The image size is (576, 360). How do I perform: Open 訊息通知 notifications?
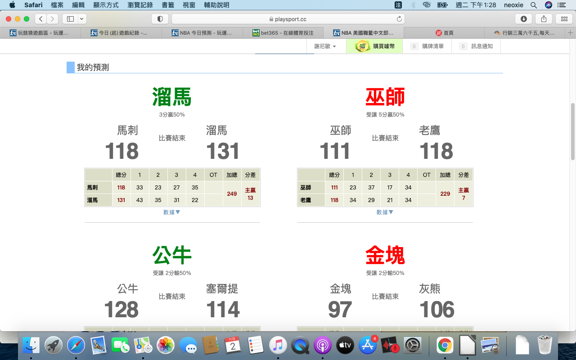[x=476, y=46]
